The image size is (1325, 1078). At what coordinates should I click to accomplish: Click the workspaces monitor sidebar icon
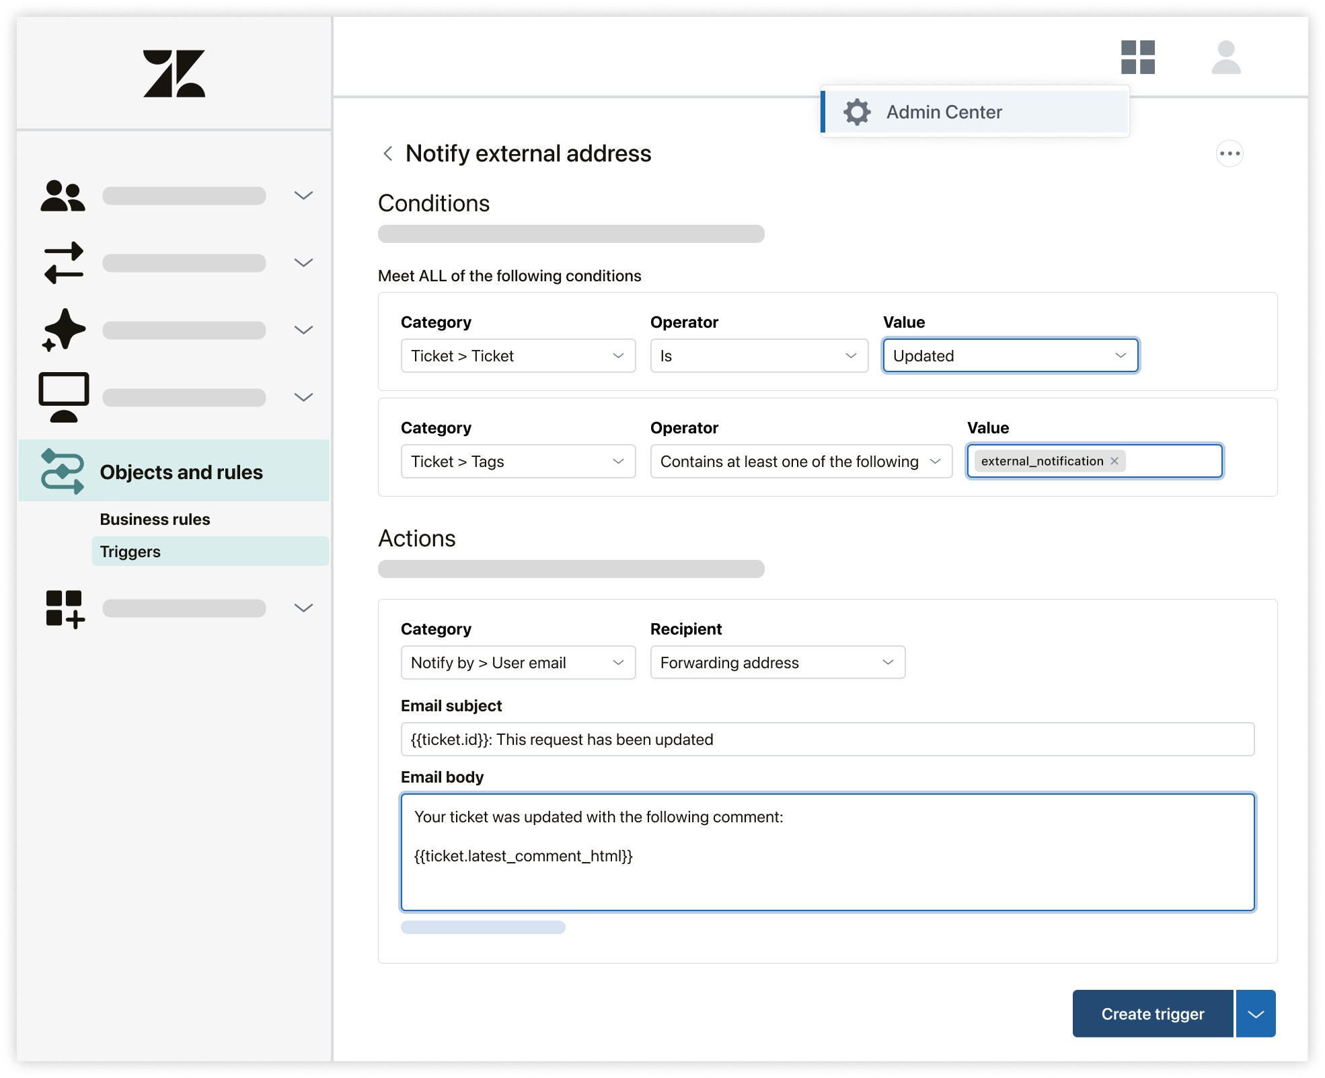tap(64, 396)
